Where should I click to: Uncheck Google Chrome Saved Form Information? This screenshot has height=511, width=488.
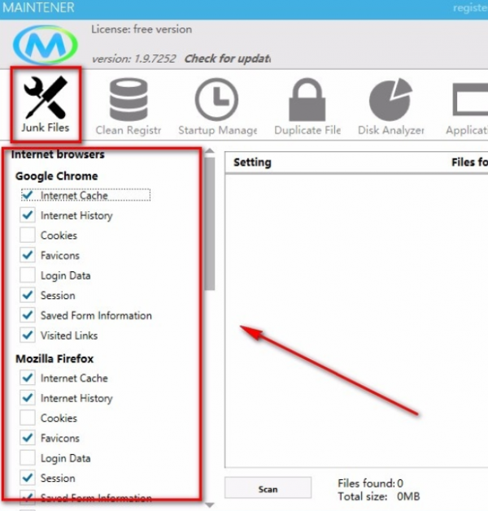28,315
